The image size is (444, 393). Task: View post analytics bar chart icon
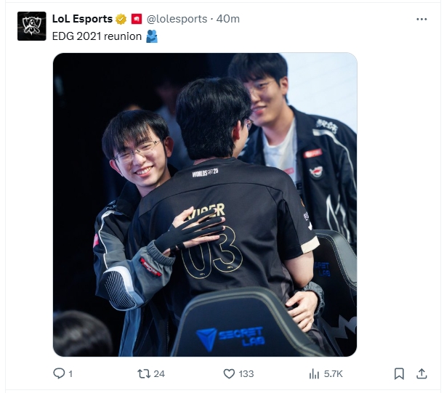point(314,373)
